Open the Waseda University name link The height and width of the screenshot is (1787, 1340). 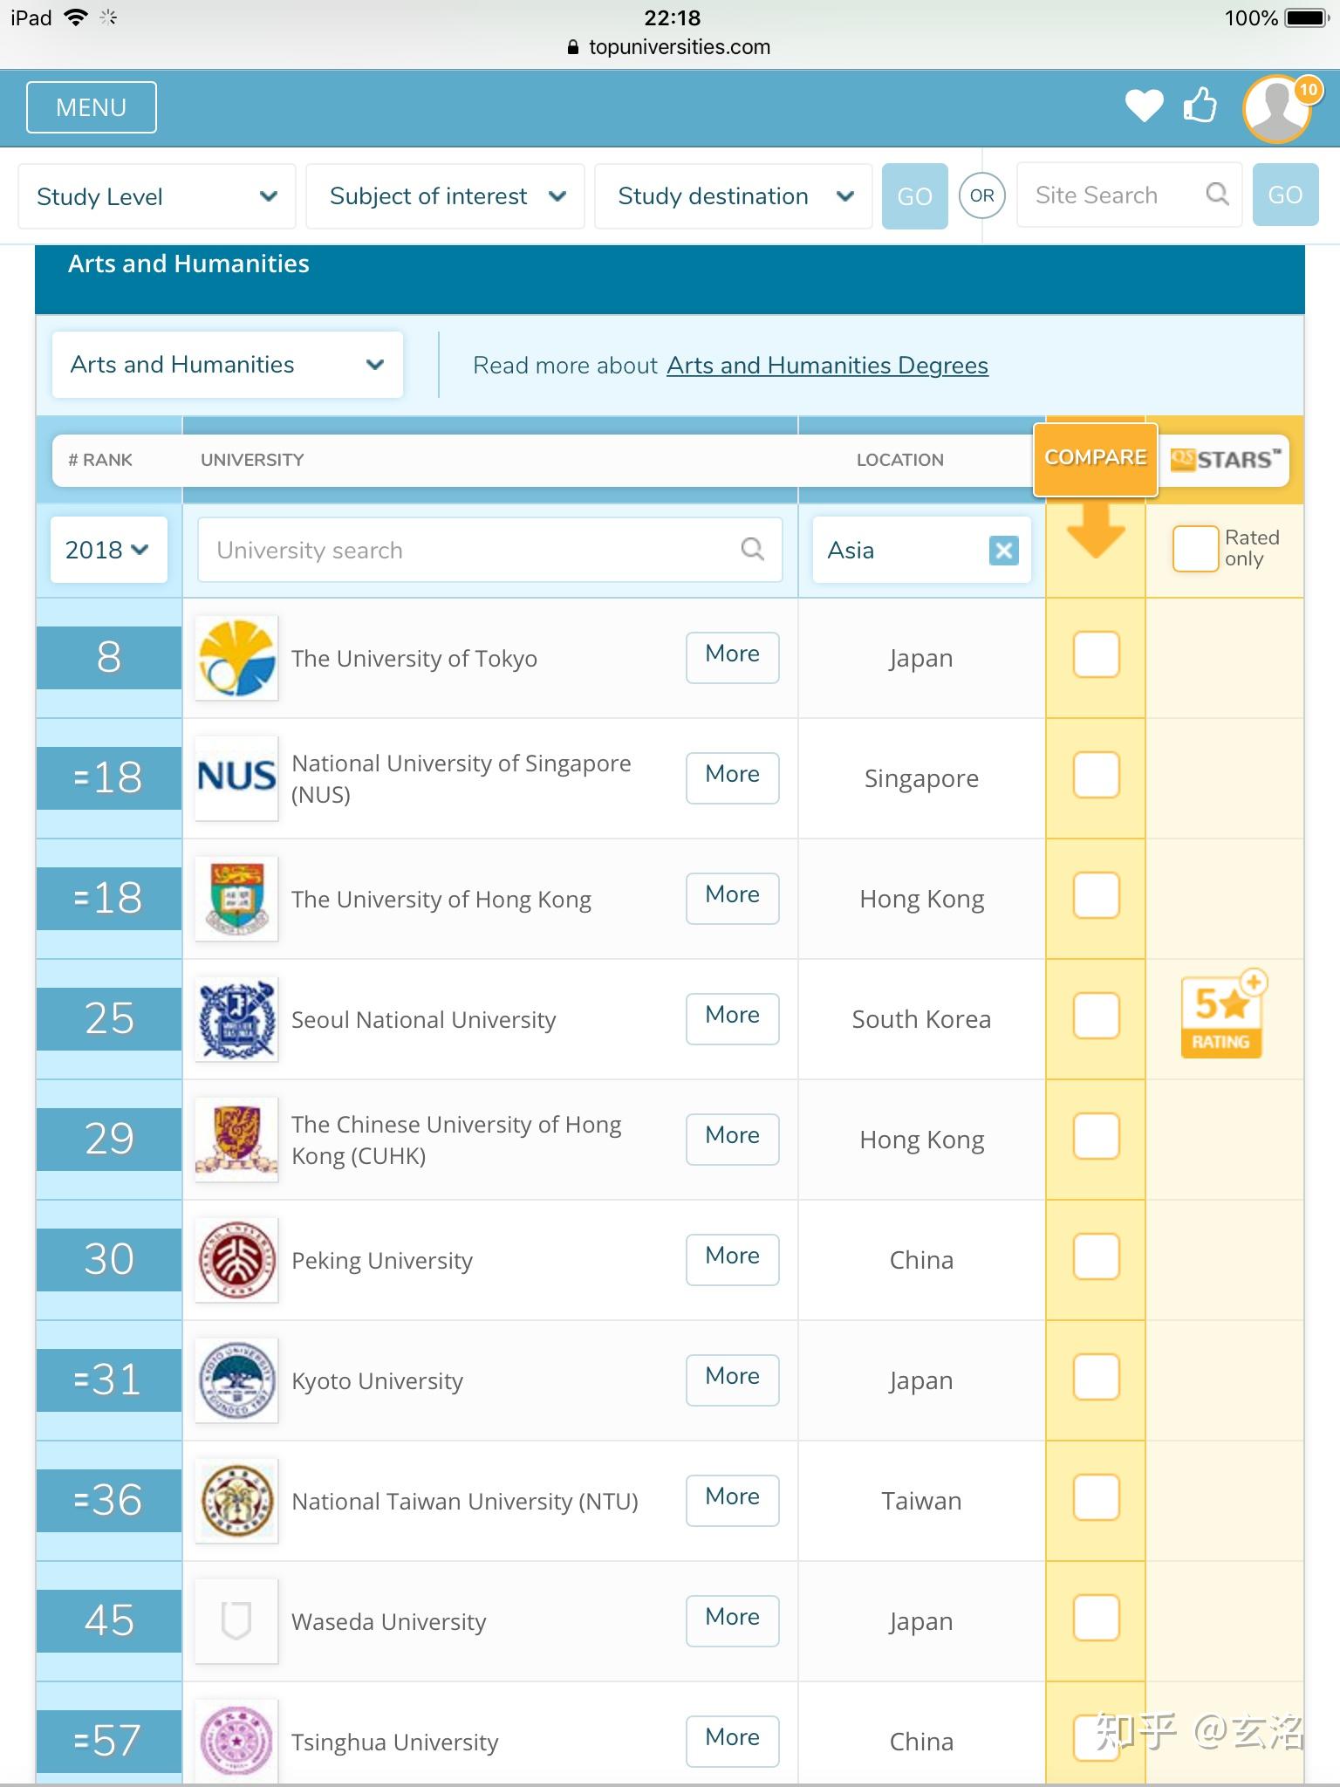tap(388, 1622)
